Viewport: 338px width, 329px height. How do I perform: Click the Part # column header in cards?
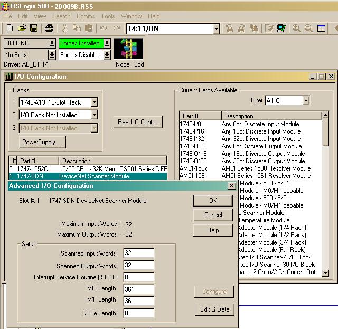tap(201, 116)
